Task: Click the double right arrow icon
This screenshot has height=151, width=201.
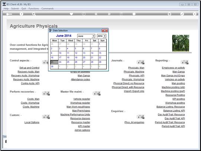Action: click(x=109, y=14)
